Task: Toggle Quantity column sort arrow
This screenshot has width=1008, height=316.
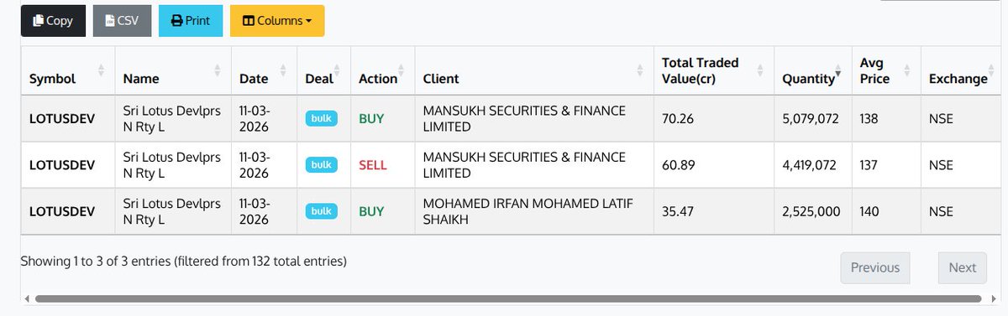Action: [837, 74]
